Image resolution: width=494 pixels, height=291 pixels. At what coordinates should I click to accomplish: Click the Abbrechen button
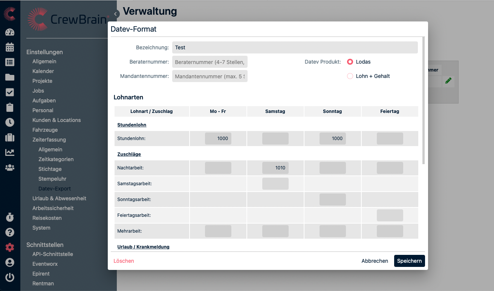[x=375, y=261]
